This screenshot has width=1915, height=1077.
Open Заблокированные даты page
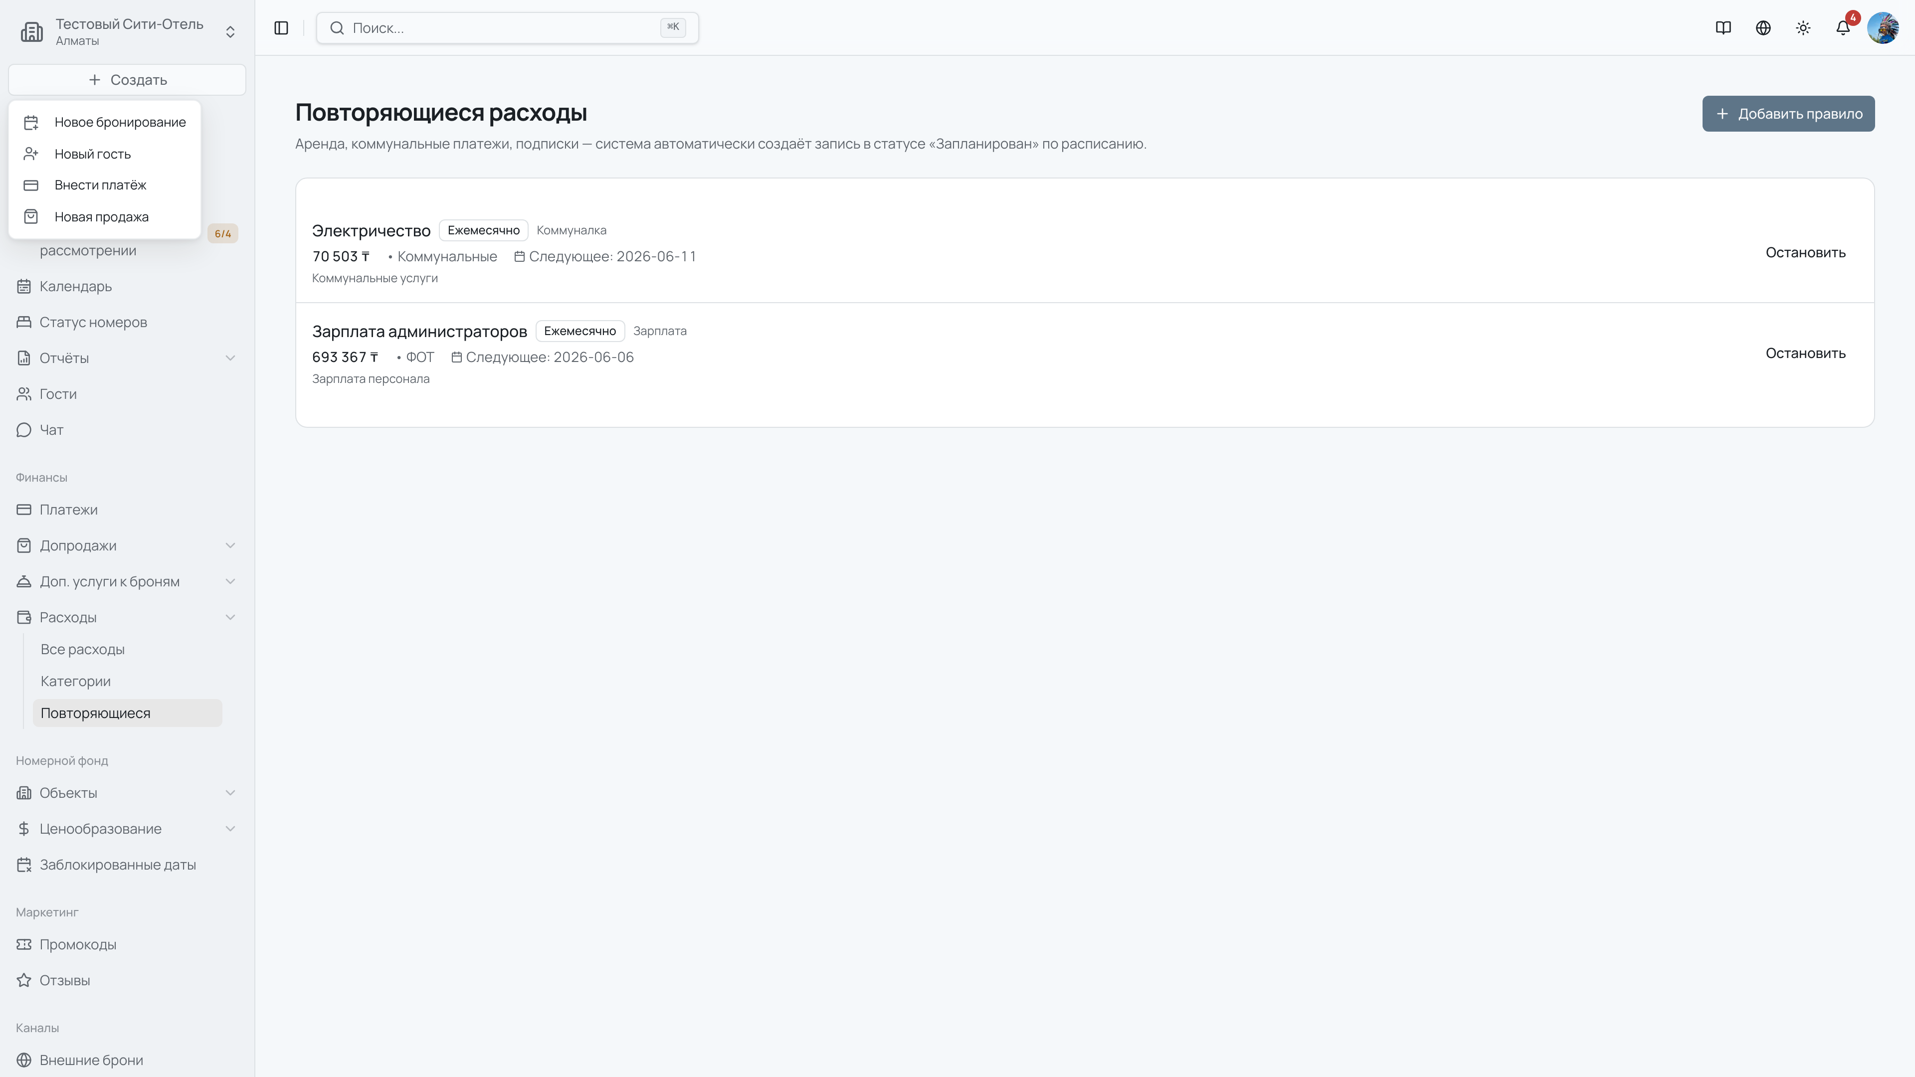tap(127, 865)
